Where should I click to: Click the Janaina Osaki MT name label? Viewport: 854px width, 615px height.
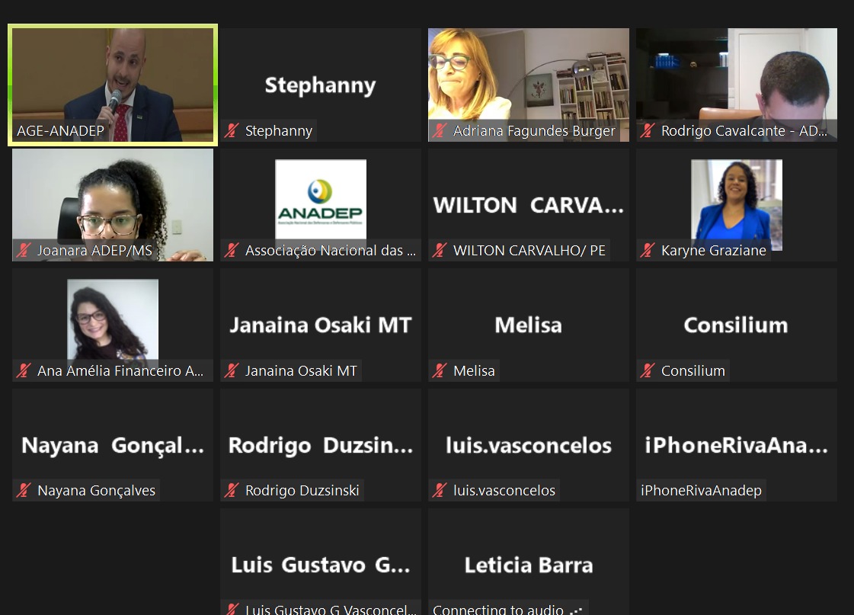coord(301,371)
